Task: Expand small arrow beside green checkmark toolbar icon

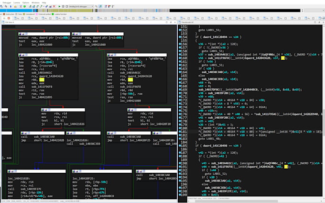Action: tap(44, 6)
